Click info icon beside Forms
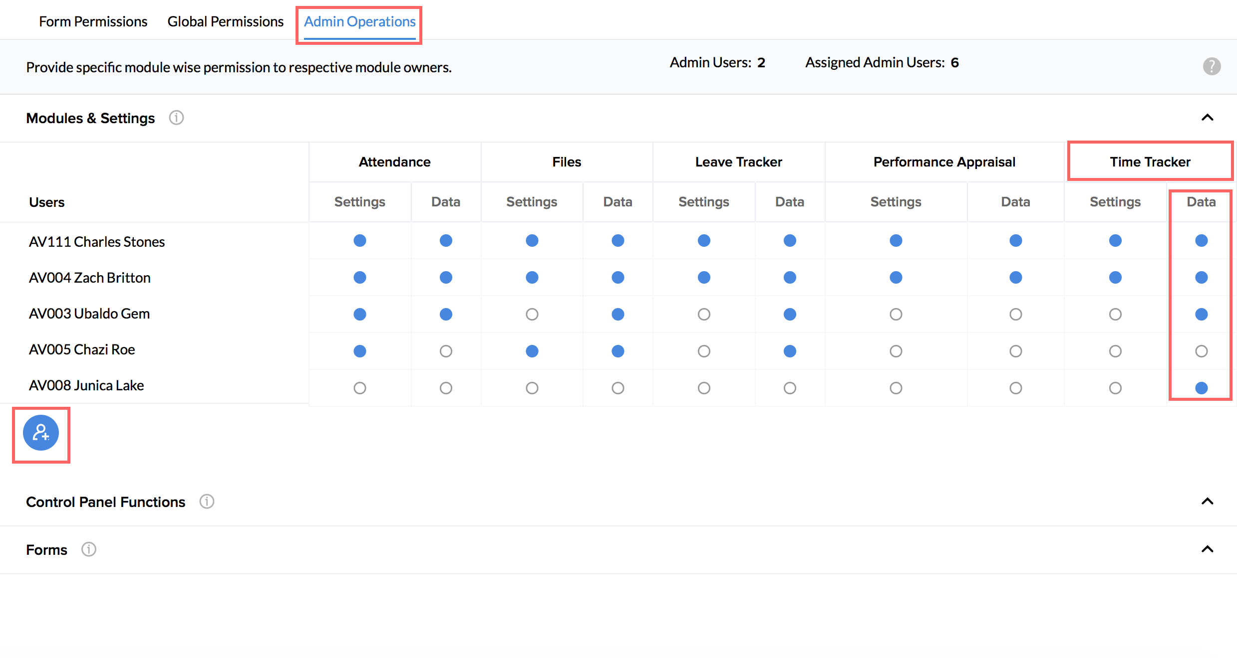 [89, 549]
